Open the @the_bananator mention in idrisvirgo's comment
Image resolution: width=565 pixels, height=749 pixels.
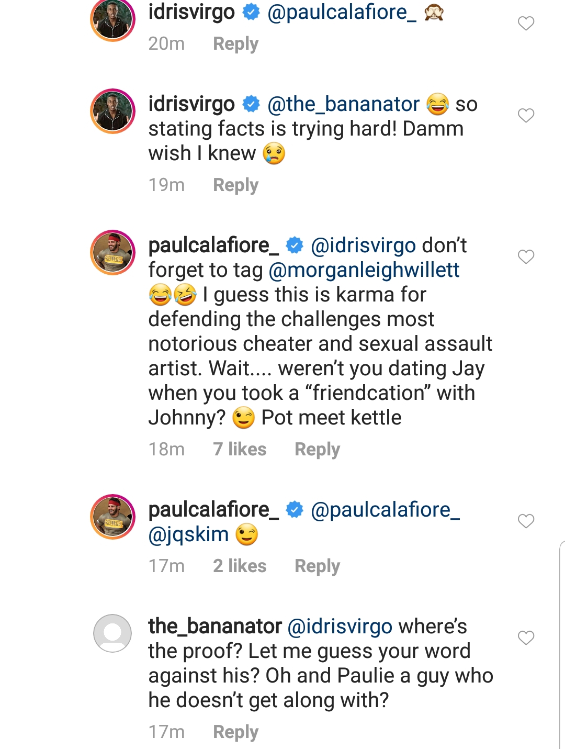coord(343,104)
